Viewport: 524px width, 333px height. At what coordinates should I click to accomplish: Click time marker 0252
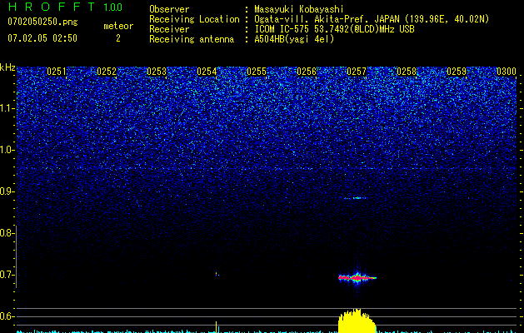pos(107,72)
